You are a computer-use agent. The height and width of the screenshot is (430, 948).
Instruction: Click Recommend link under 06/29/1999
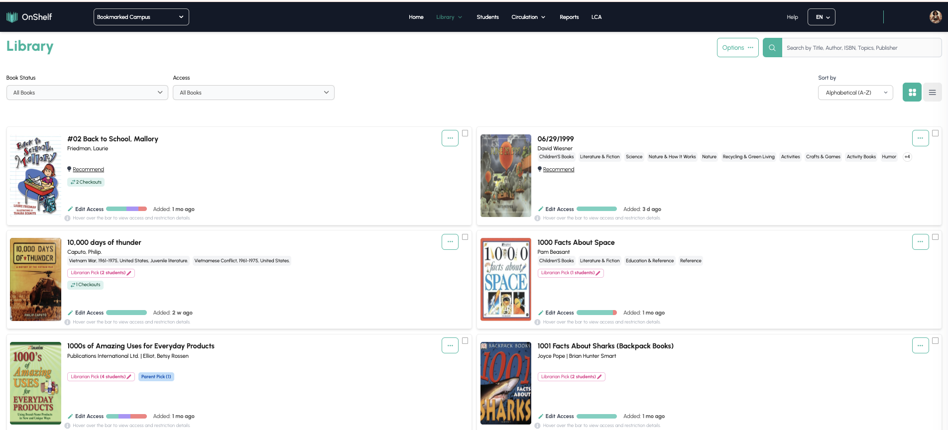[558, 170]
